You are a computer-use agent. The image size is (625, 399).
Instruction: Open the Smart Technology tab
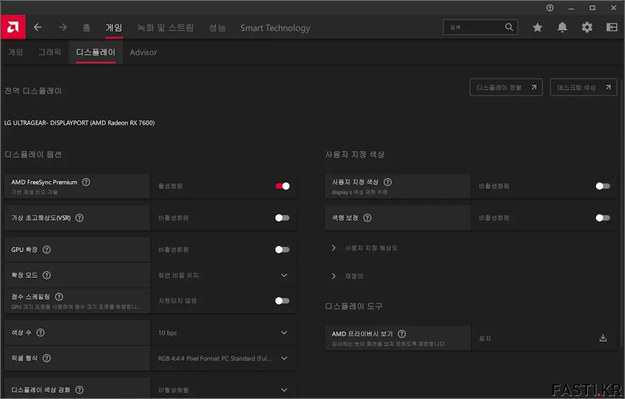click(275, 28)
